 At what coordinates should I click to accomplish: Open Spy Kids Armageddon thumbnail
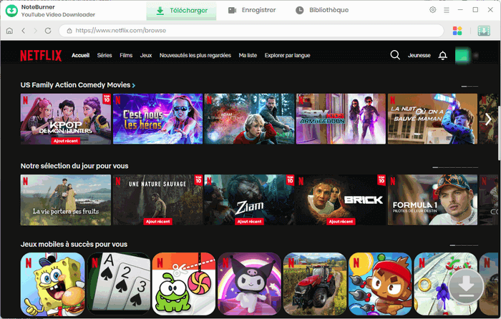tap(341, 119)
